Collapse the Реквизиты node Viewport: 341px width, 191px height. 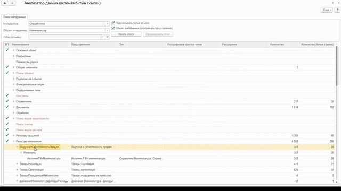(21, 152)
